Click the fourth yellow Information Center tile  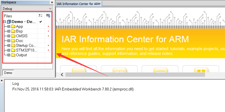click(201, 69)
